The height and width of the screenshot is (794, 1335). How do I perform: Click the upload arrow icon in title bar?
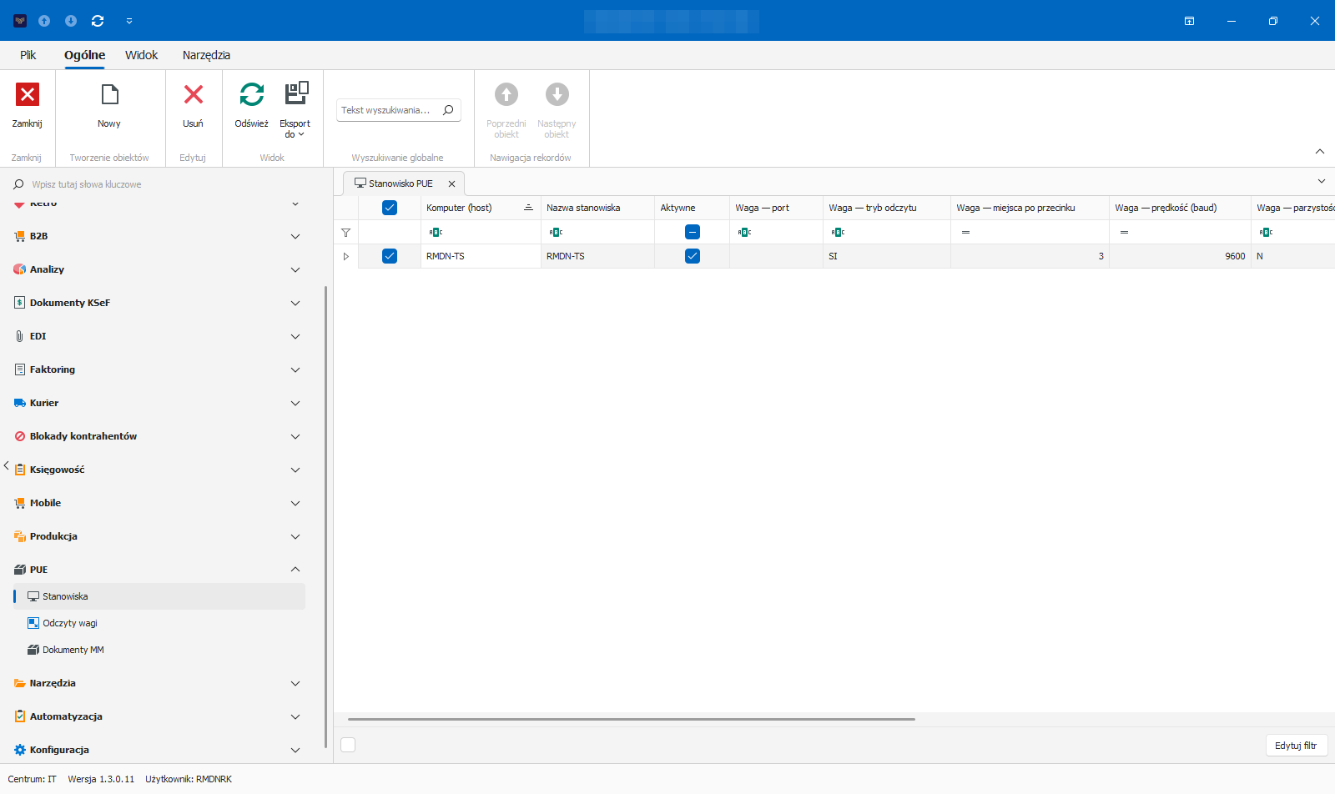coord(44,21)
